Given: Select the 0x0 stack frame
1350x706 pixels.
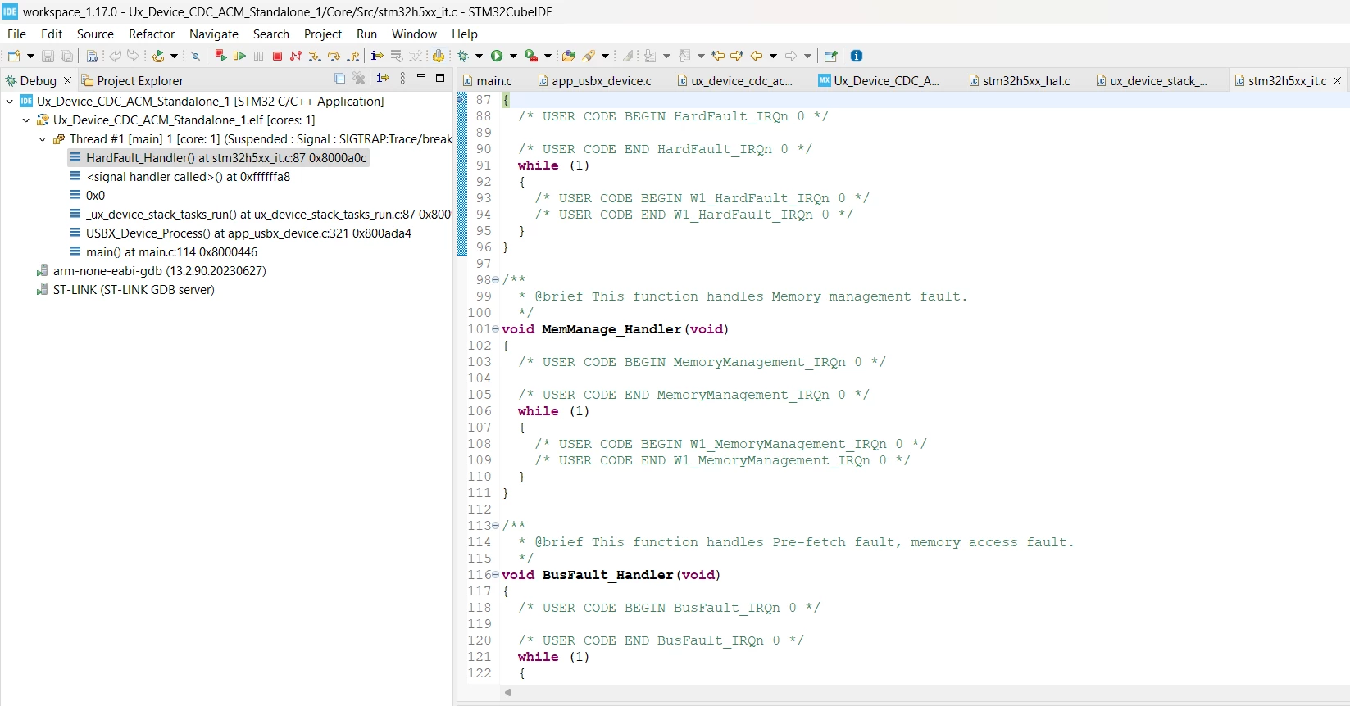Looking at the screenshot, I should [x=88, y=196].
